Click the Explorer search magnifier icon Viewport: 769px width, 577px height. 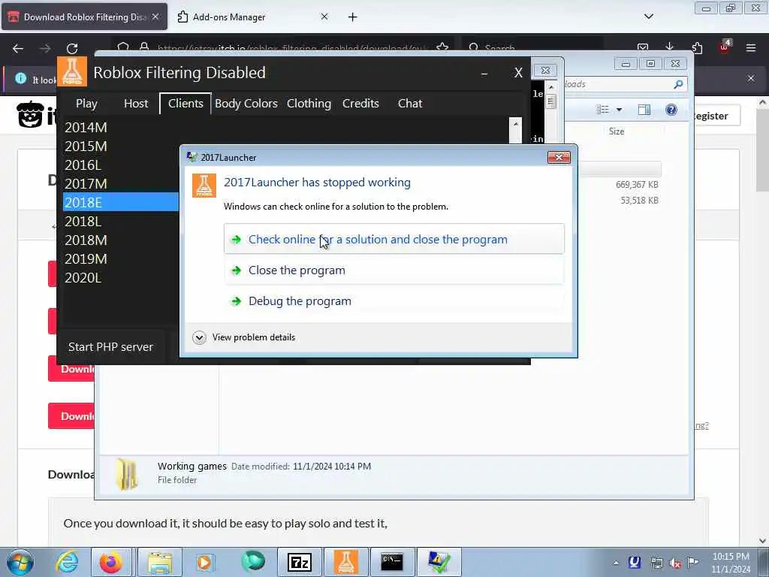click(x=678, y=84)
